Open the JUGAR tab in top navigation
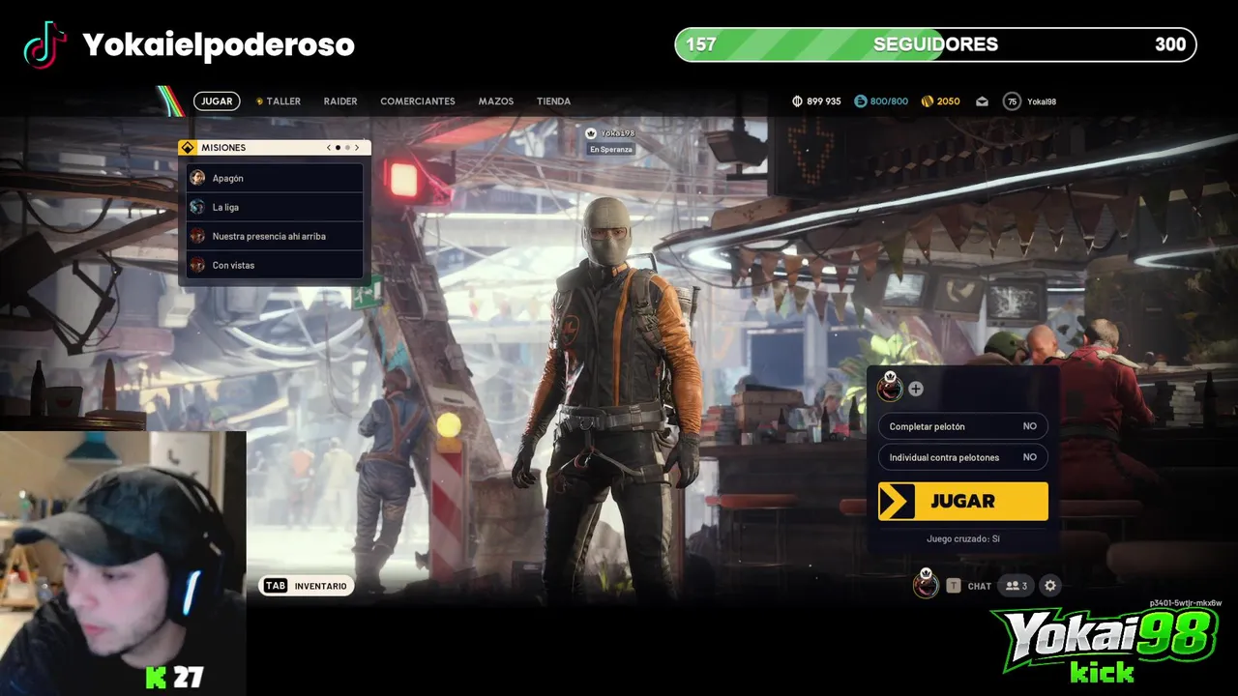Image resolution: width=1238 pixels, height=696 pixels. 217,101
